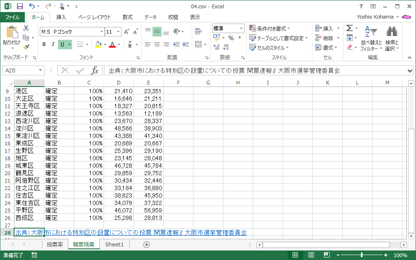The height and width of the screenshot is (260, 416).
Task: Open the number format 標準 dropdown
Action: click(x=241, y=28)
